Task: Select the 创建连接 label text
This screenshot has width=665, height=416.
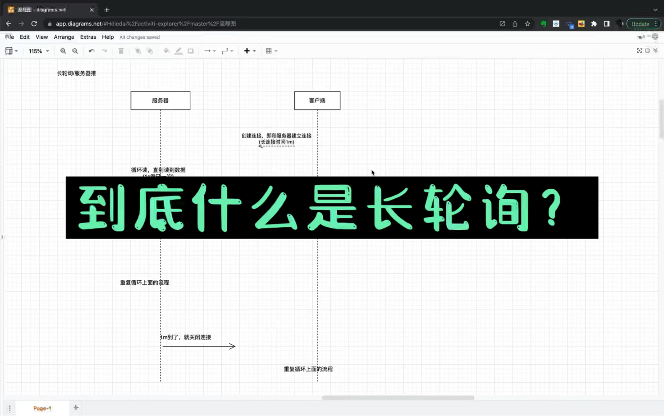Action: pos(276,139)
